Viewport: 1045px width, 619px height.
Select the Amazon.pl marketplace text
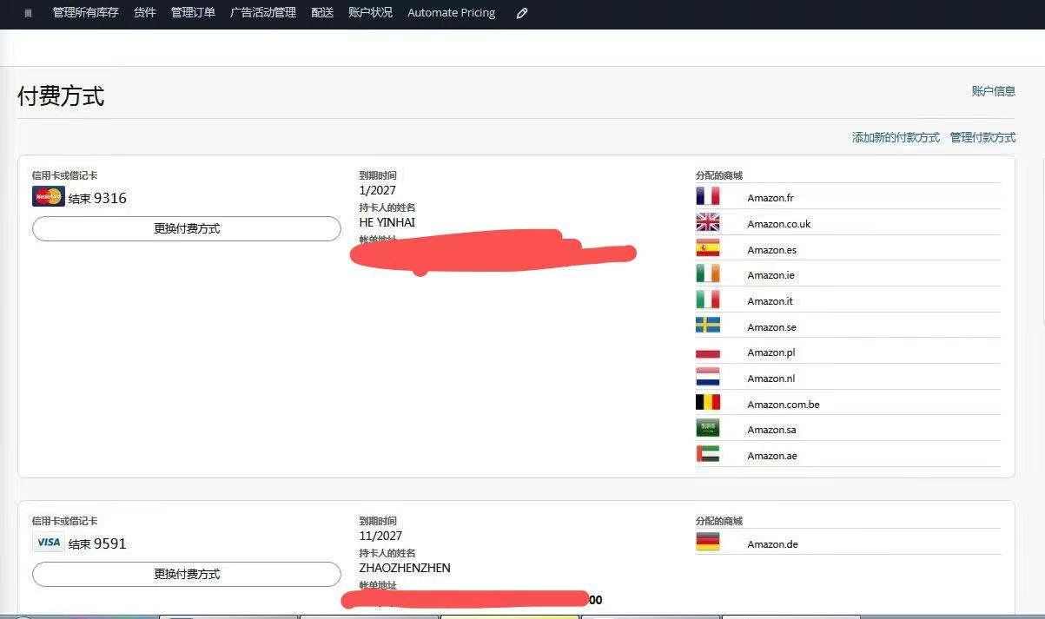click(771, 352)
